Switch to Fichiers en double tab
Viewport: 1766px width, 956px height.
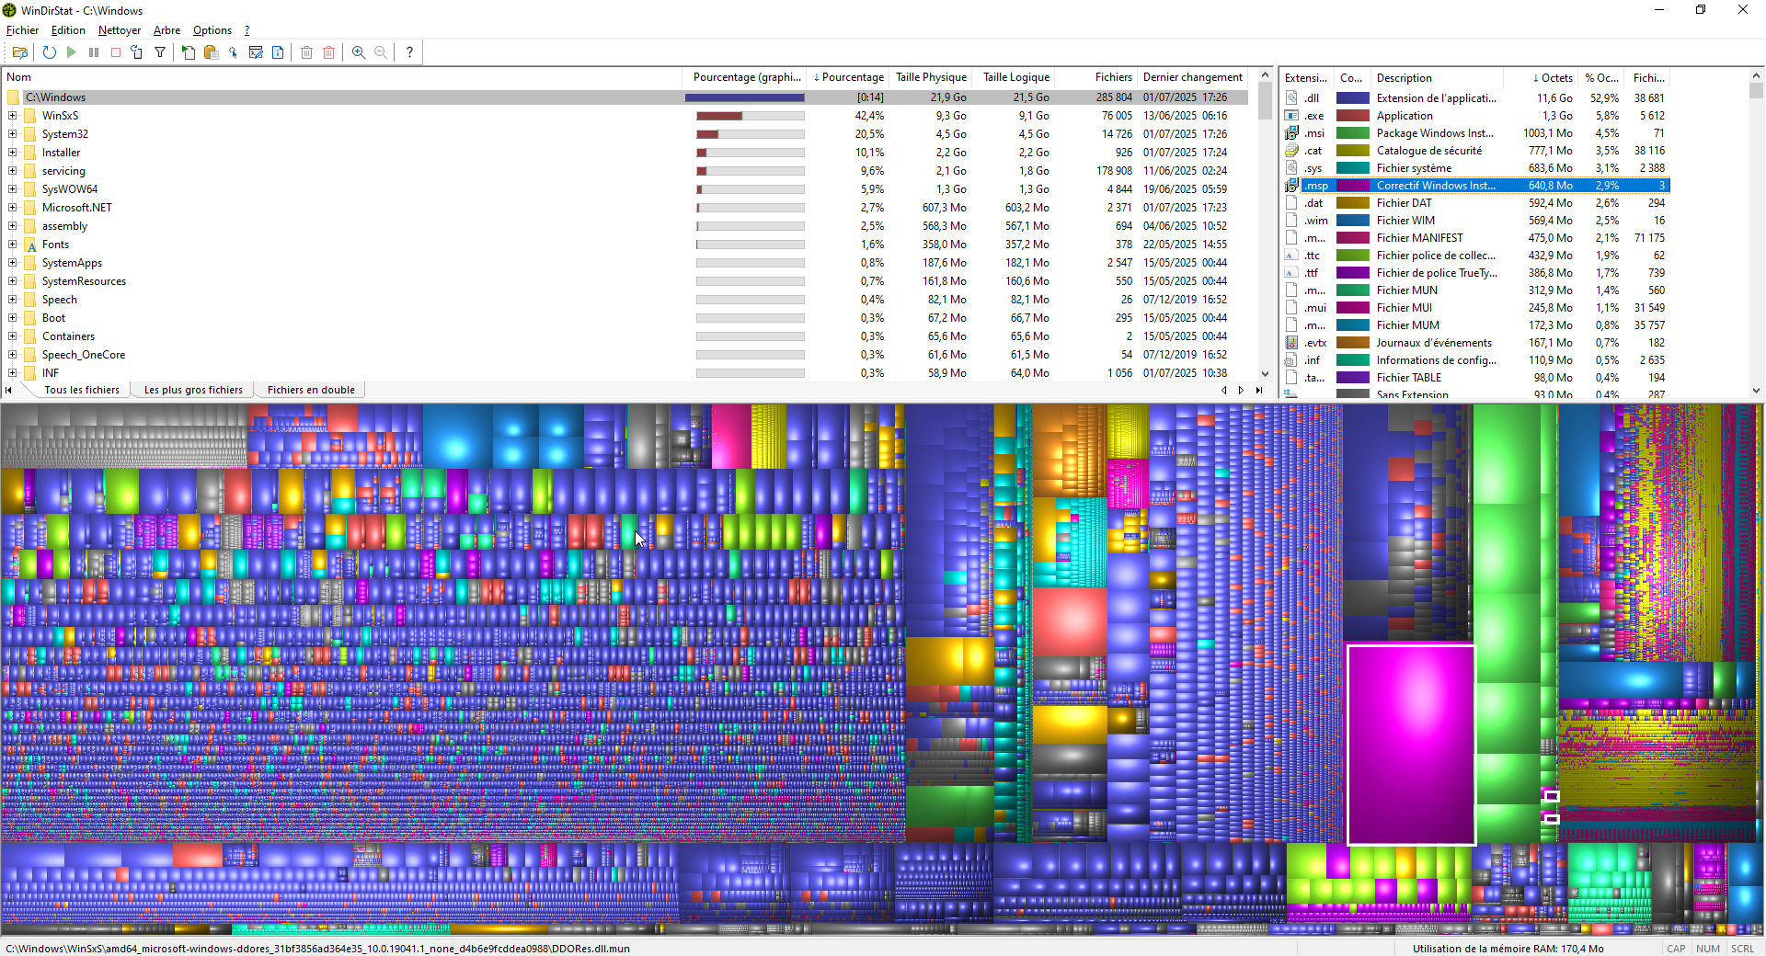click(311, 390)
